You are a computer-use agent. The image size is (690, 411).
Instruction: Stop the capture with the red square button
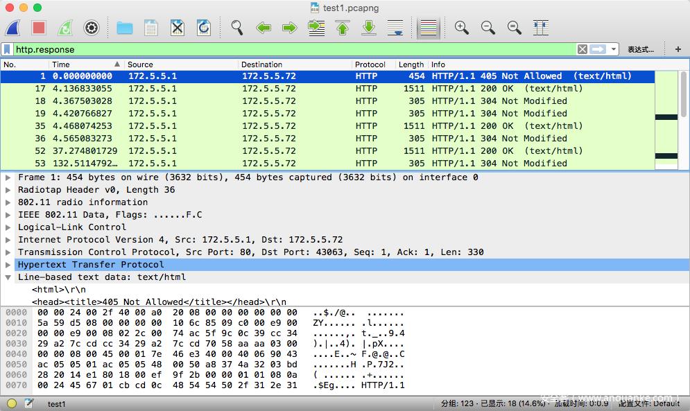[x=39, y=28]
